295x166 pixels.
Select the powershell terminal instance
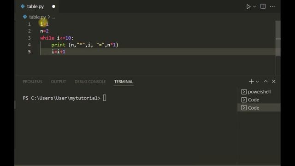pos(259,92)
